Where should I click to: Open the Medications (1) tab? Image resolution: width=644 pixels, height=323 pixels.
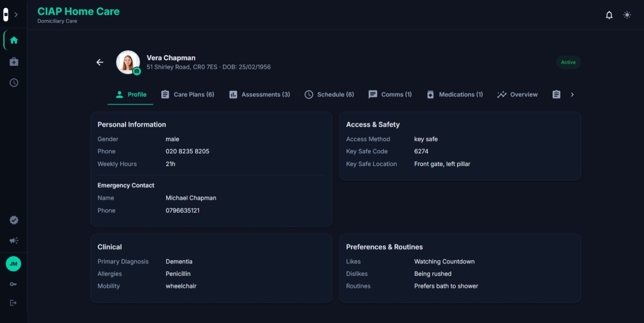pyautogui.click(x=455, y=94)
